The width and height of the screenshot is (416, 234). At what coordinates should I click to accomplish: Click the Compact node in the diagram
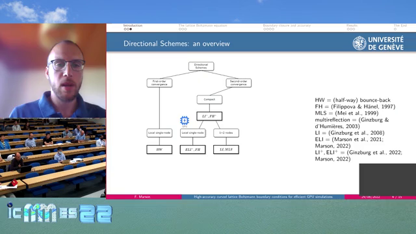pos(209,99)
